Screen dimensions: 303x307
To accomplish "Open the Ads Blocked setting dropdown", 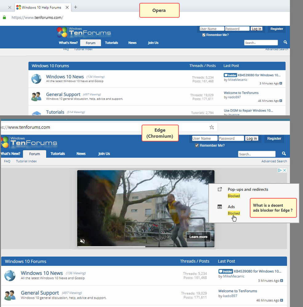I will point(233,213).
